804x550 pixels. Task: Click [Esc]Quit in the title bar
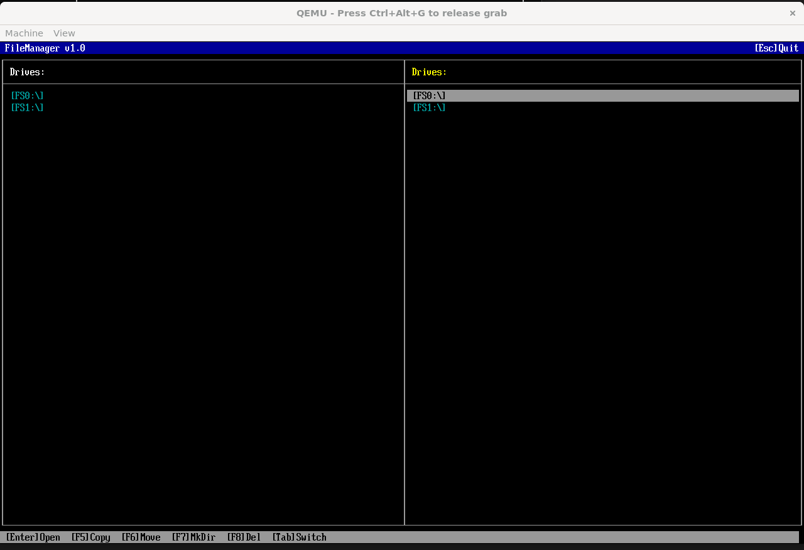pos(776,48)
